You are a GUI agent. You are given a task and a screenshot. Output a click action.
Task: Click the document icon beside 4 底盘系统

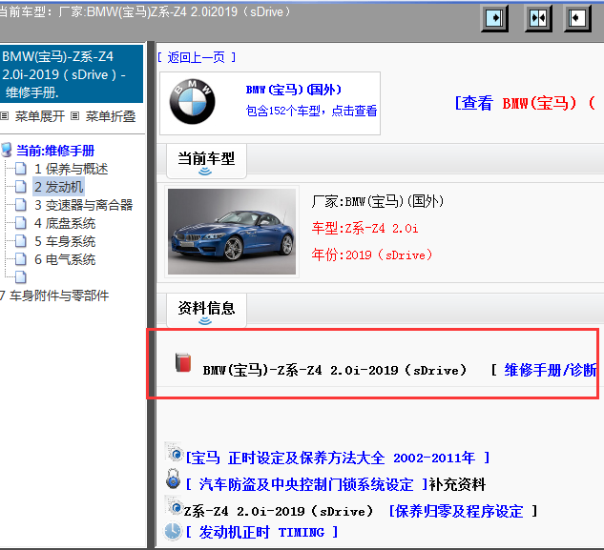(x=21, y=223)
